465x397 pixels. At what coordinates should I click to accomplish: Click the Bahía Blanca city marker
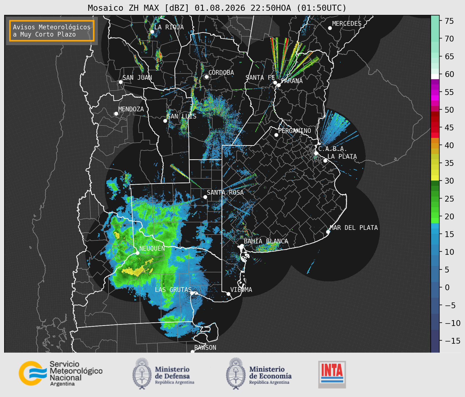[x=242, y=246]
